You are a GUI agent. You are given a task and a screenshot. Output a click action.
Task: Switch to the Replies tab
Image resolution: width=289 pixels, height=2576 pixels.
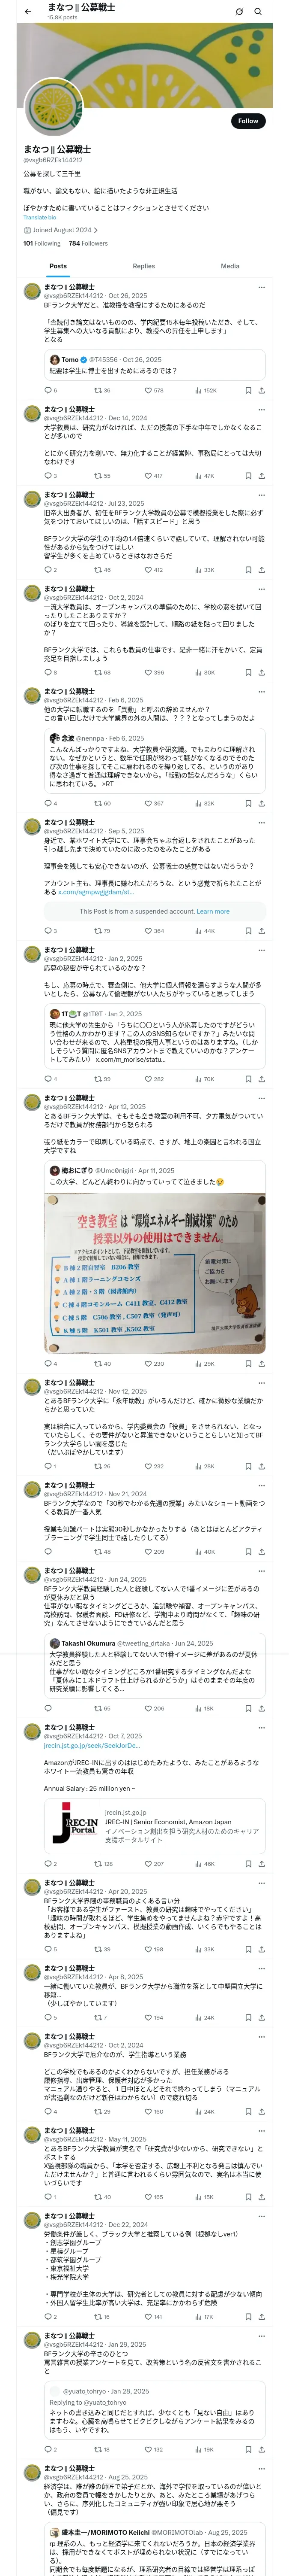pyautogui.click(x=143, y=266)
